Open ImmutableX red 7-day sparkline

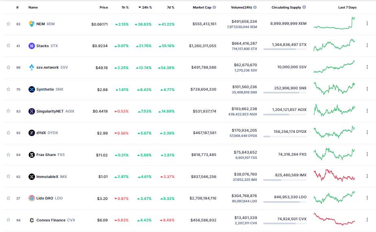pos(334,175)
